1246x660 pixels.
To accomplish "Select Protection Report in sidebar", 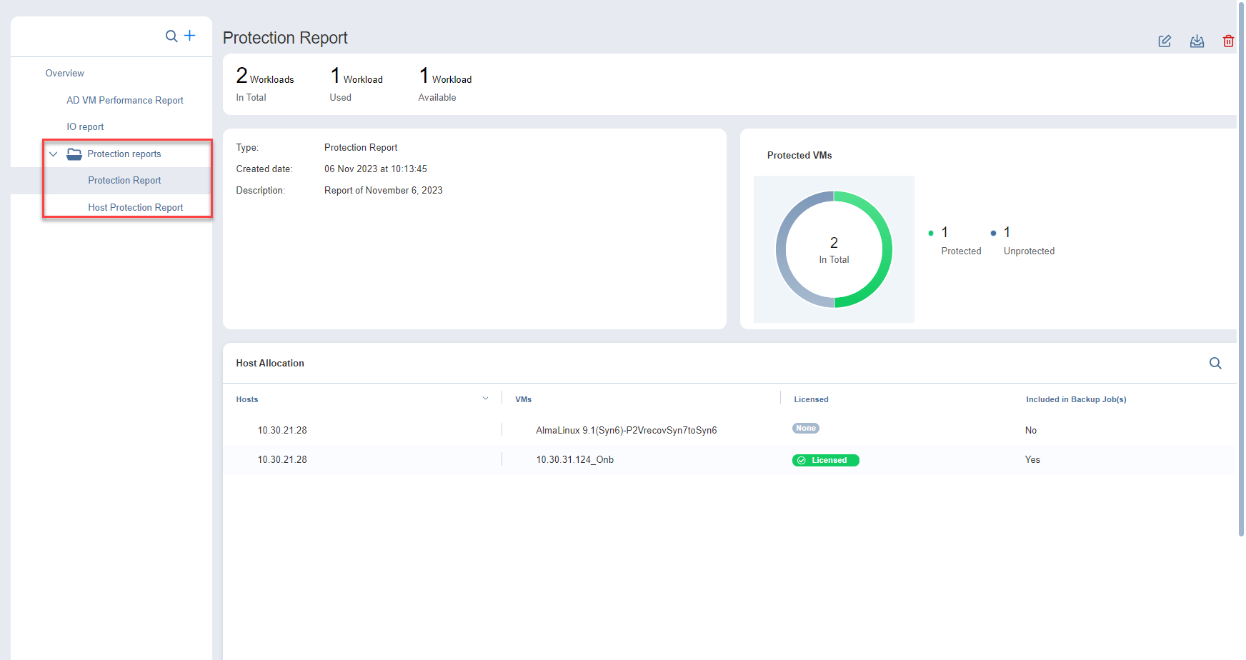I will pyautogui.click(x=124, y=181).
